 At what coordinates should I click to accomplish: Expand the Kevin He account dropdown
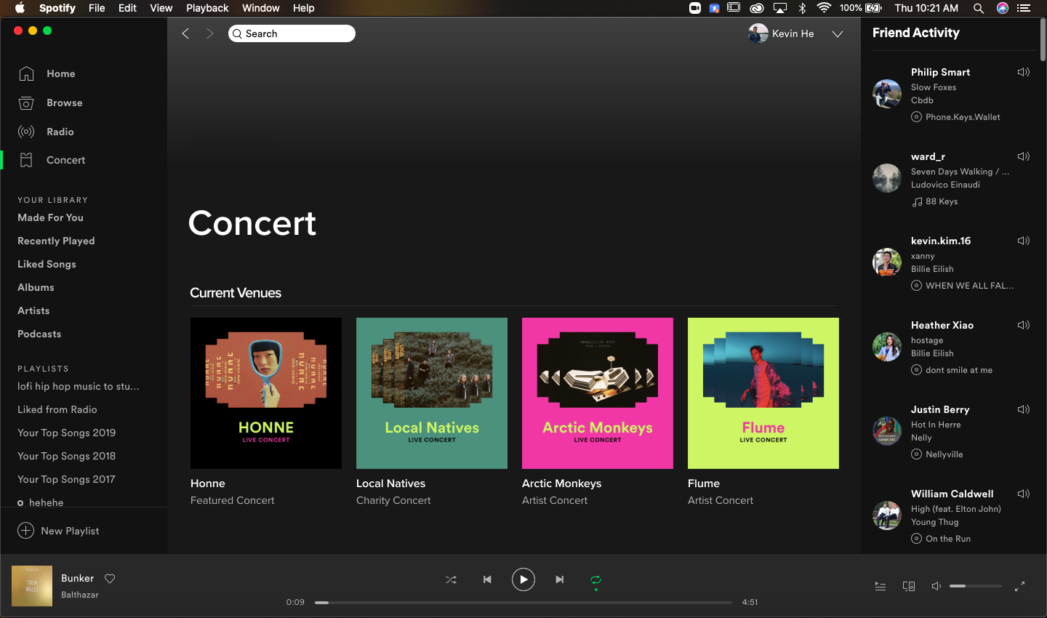tap(838, 34)
